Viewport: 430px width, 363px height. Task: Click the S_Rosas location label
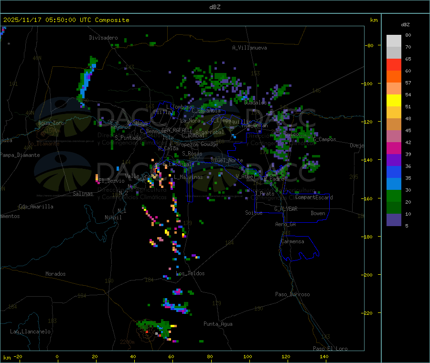click(192, 154)
